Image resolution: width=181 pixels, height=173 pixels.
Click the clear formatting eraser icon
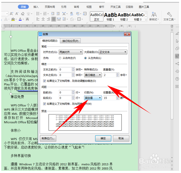click(x=23, y=14)
